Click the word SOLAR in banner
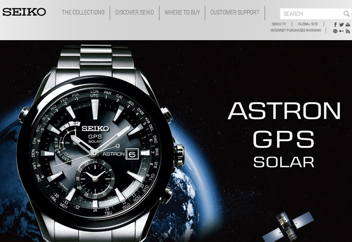This screenshot has height=242, width=352. click(x=283, y=162)
